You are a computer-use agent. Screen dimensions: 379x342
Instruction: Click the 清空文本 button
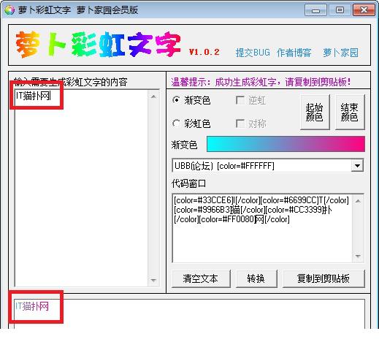201,278
